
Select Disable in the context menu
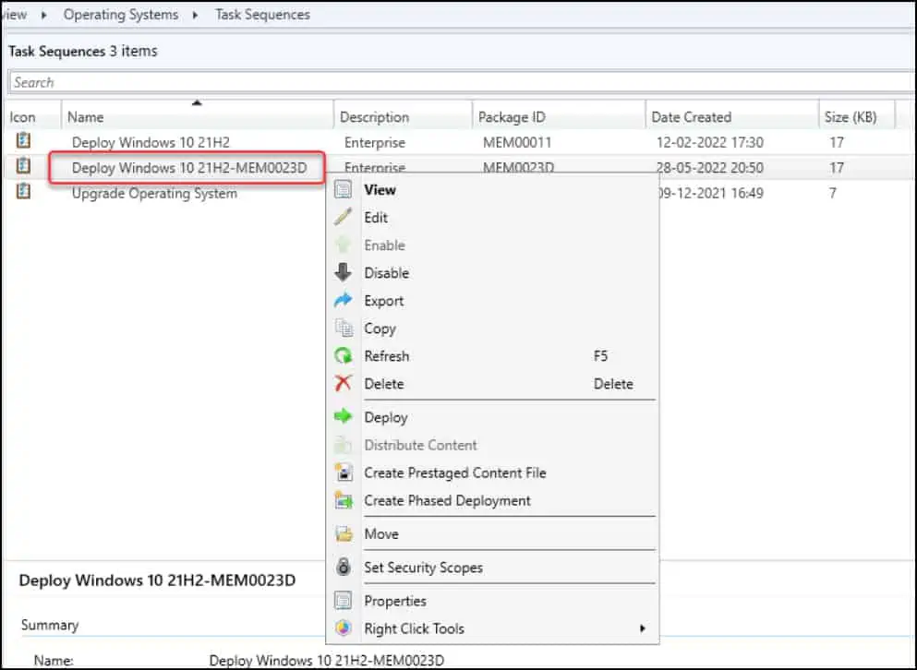(x=491, y=273)
